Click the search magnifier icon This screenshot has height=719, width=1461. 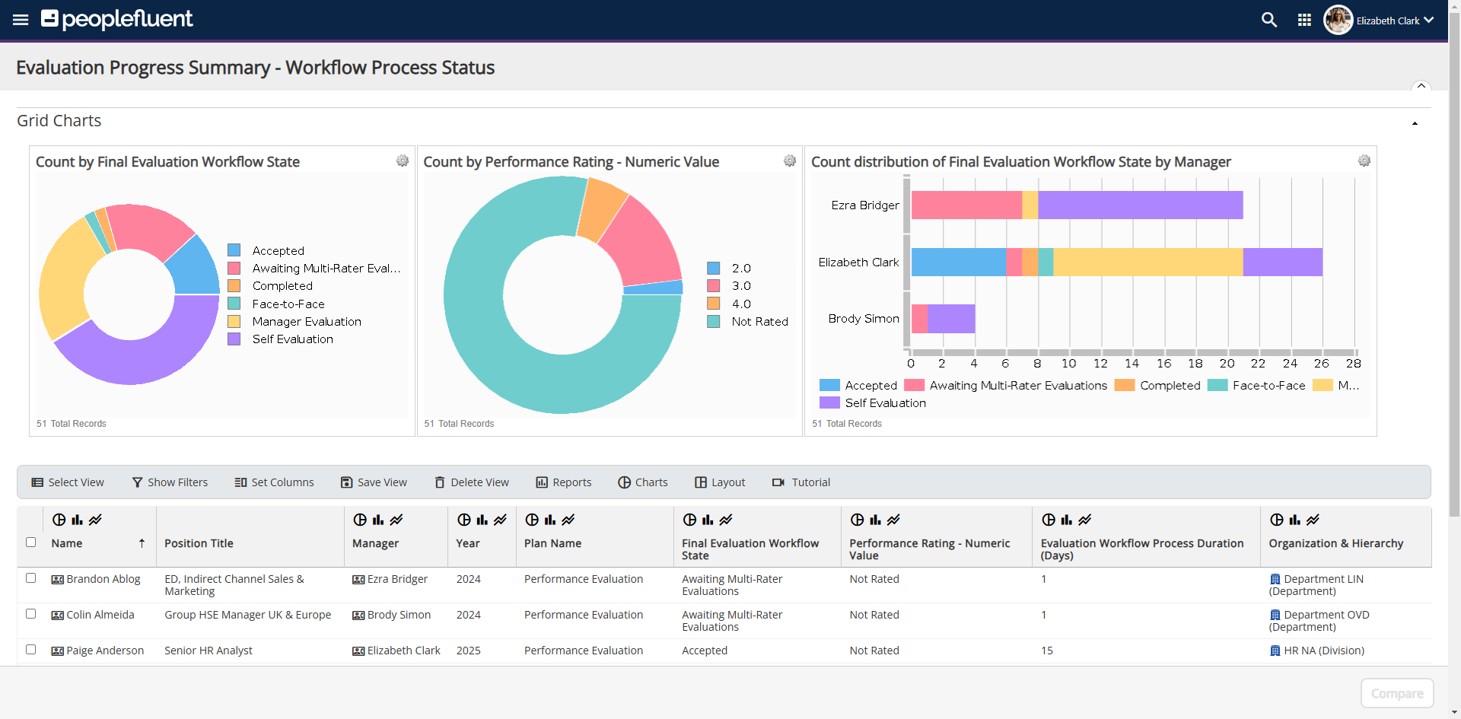(1268, 20)
